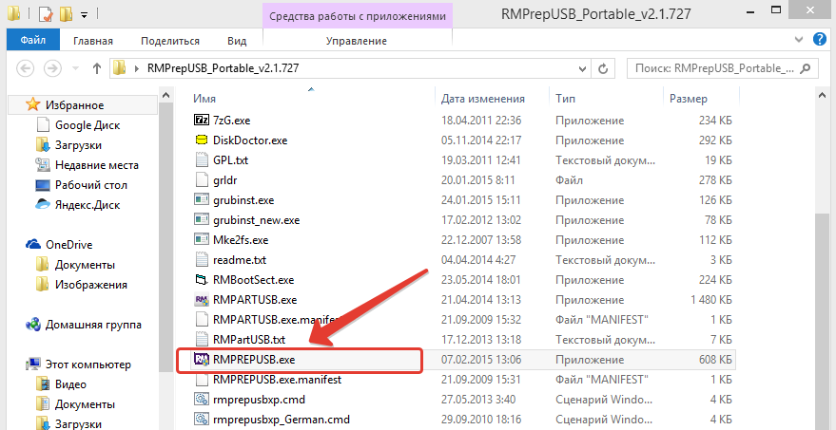Image resolution: width=836 pixels, height=430 pixels.
Task: Click the RMPARTUSB.exe icon
Action: tap(201, 300)
